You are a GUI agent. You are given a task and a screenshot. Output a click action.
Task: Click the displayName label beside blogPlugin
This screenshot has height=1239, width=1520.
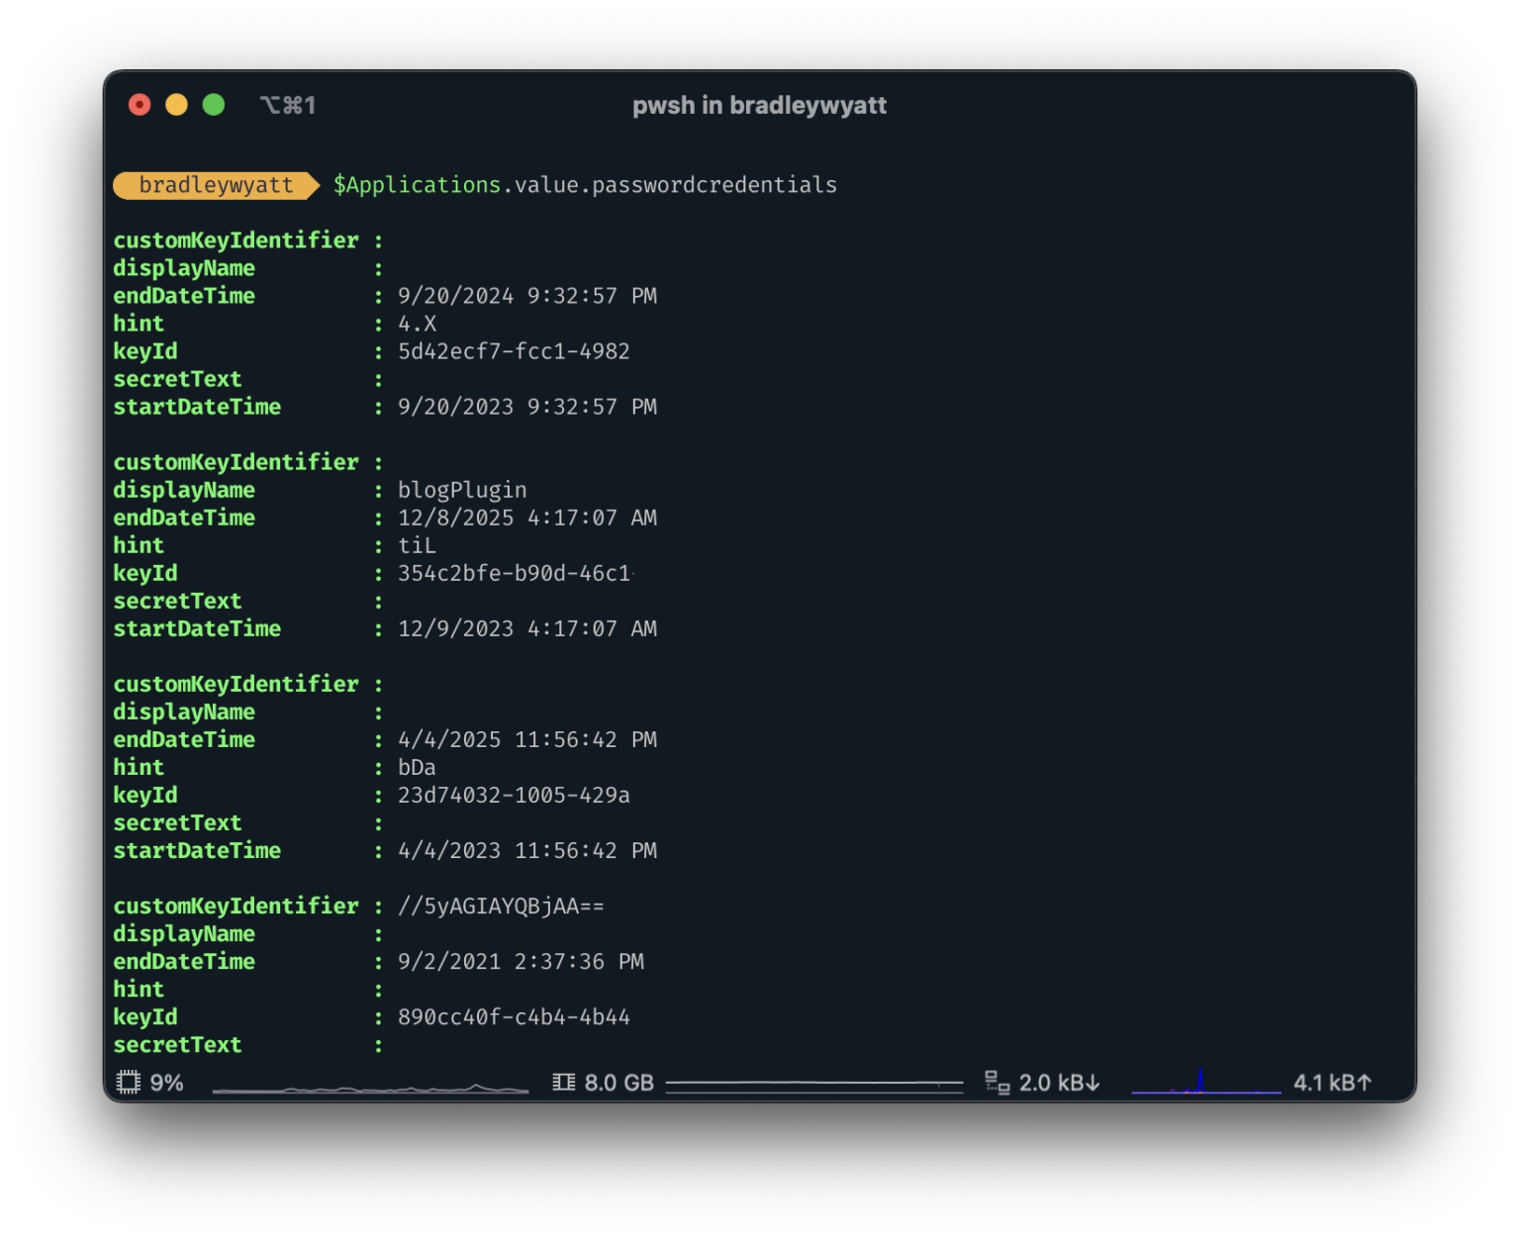point(184,490)
